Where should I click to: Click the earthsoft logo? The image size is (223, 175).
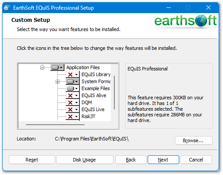pos(185,21)
